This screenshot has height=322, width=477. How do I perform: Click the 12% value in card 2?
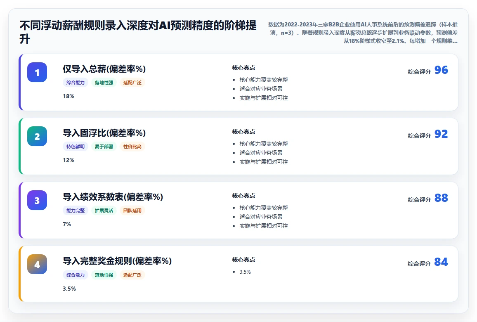click(x=68, y=160)
